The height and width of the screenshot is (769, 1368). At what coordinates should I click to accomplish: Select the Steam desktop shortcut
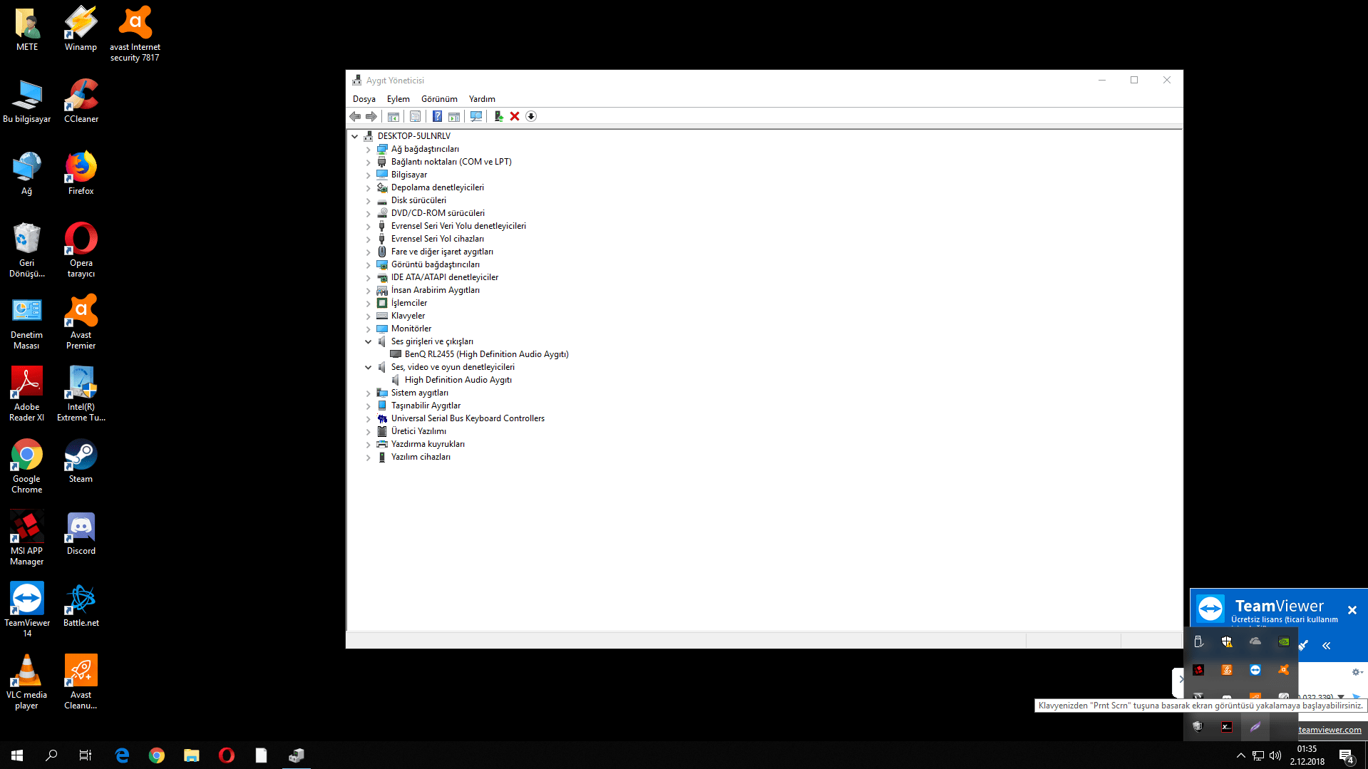[81, 462]
